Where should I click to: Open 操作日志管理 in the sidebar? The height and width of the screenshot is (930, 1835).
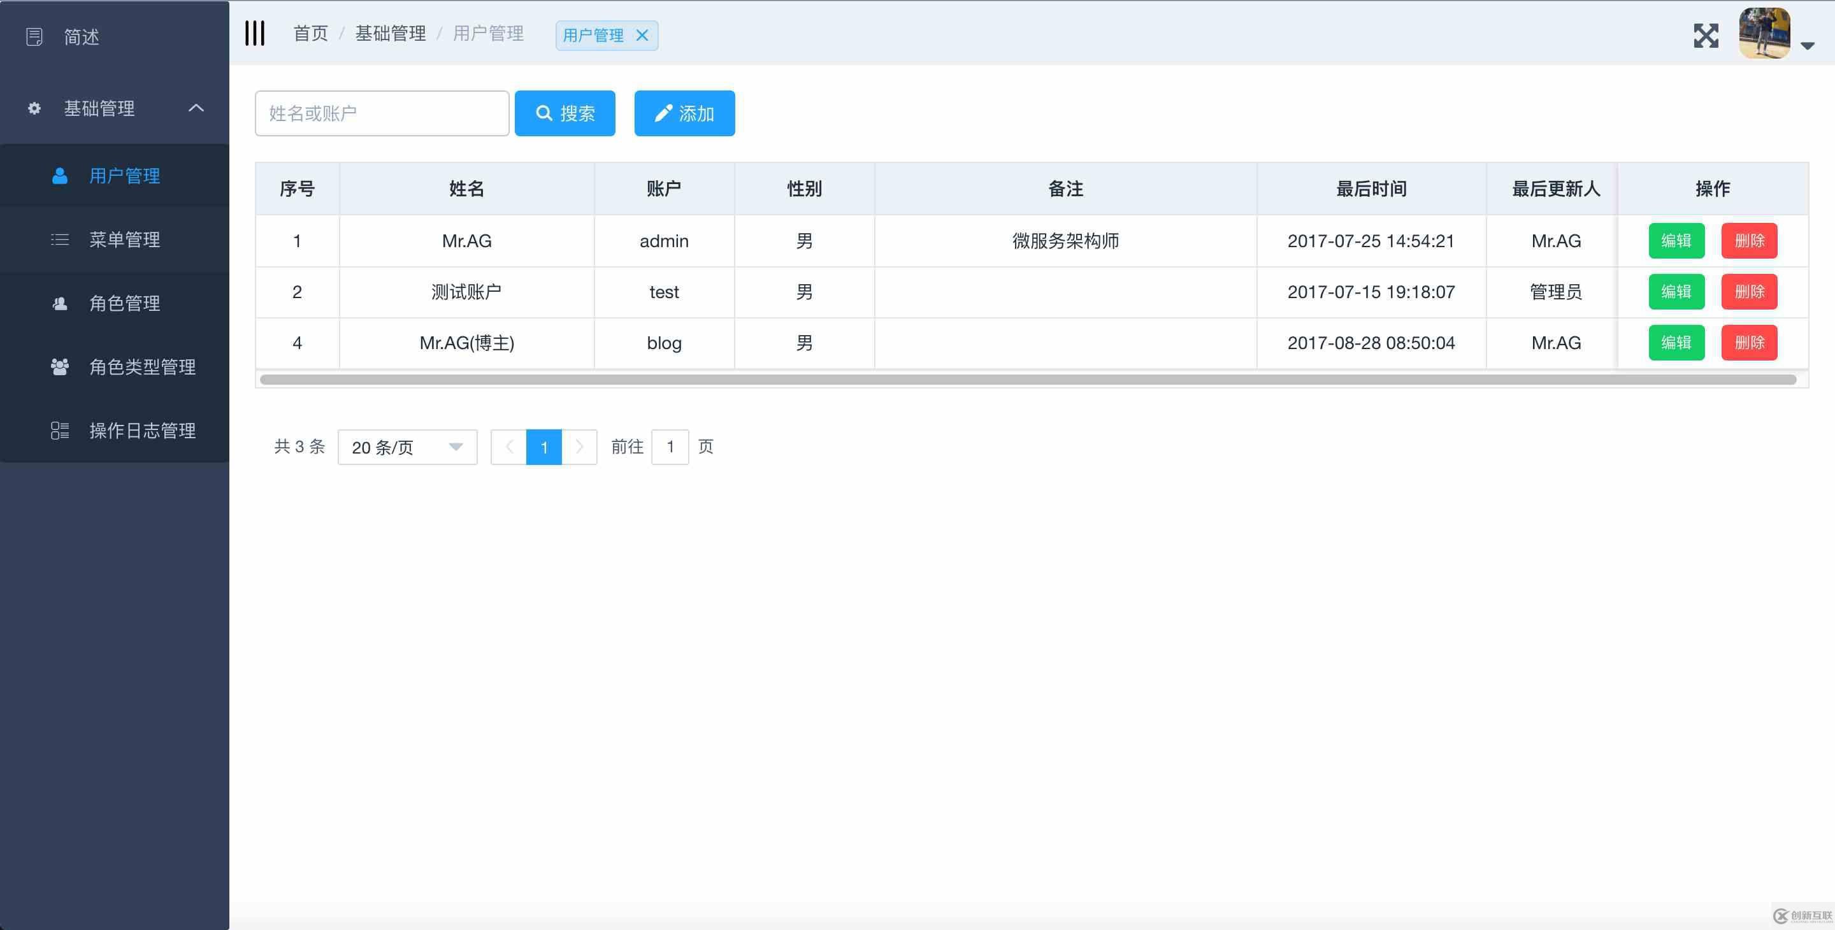coord(115,430)
